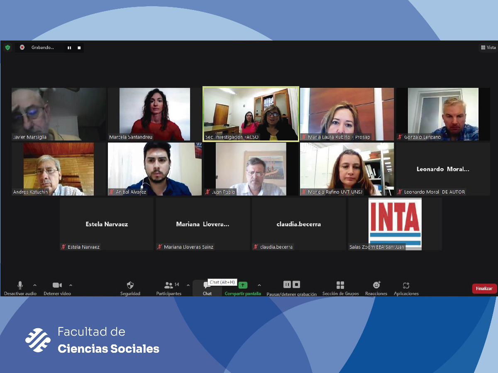
Task: Click the green Compartir pantalla icon
Action: click(243, 285)
